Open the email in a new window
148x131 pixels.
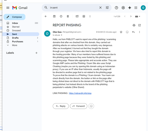(139, 25)
